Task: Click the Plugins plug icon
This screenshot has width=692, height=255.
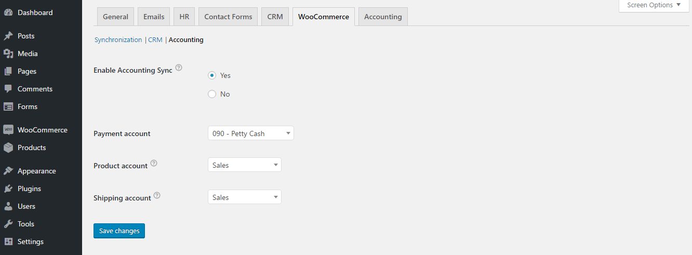Action: (x=8, y=189)
